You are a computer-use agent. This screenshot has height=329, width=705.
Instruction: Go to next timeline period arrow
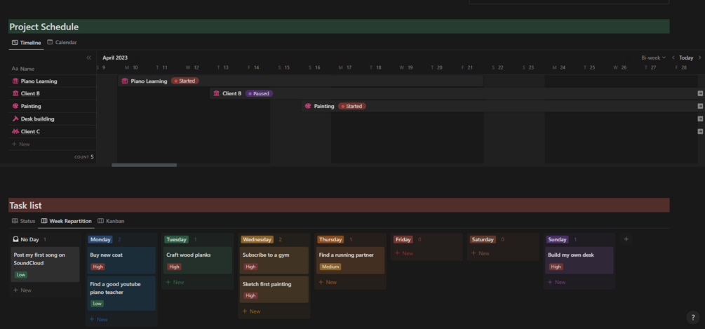[699, 58]
